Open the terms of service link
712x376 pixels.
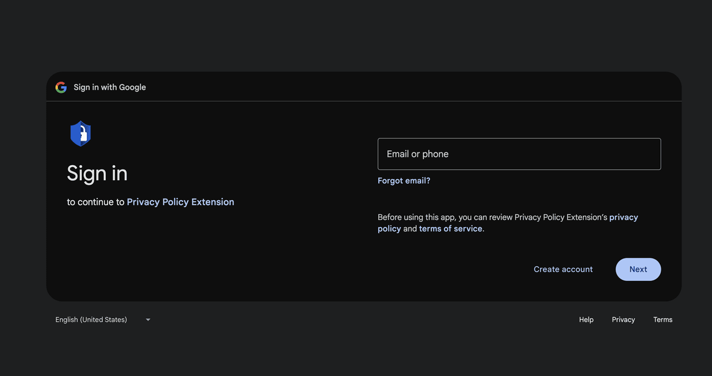coord(451,229)
